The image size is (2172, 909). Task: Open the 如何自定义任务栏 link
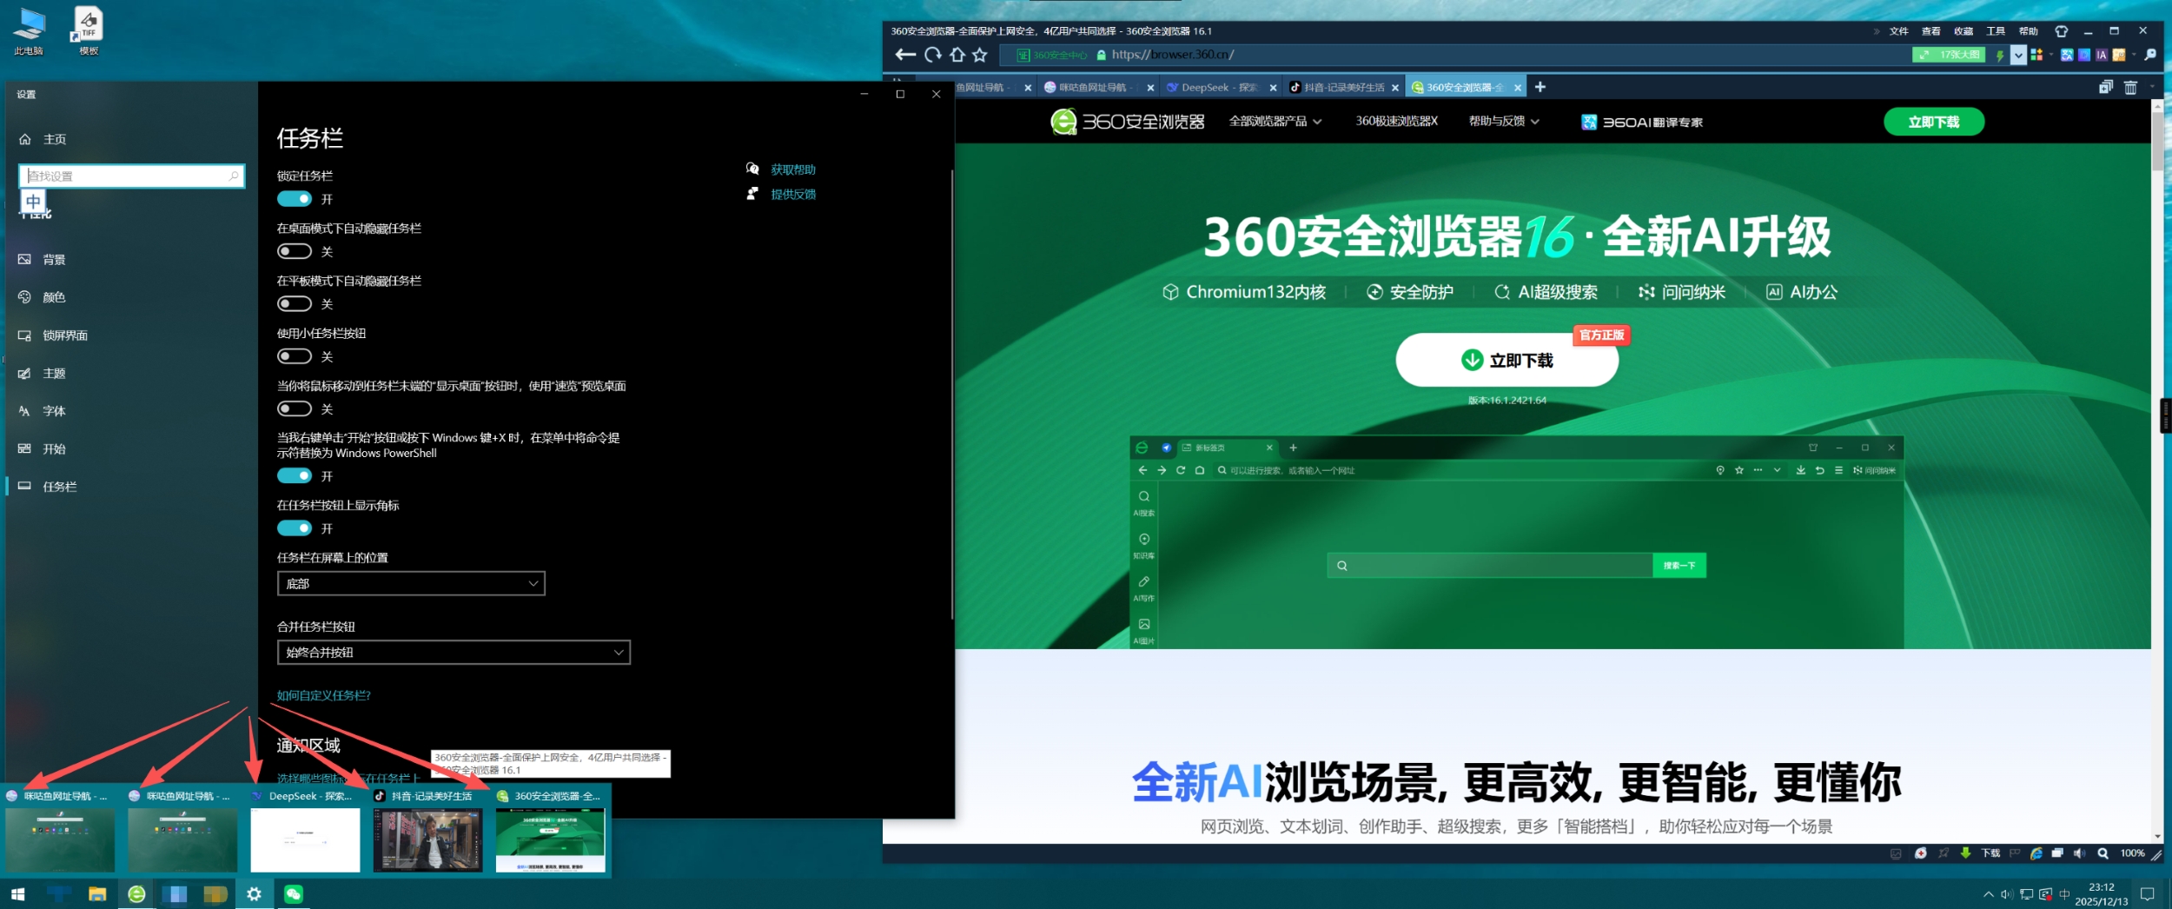pos(322,695)
